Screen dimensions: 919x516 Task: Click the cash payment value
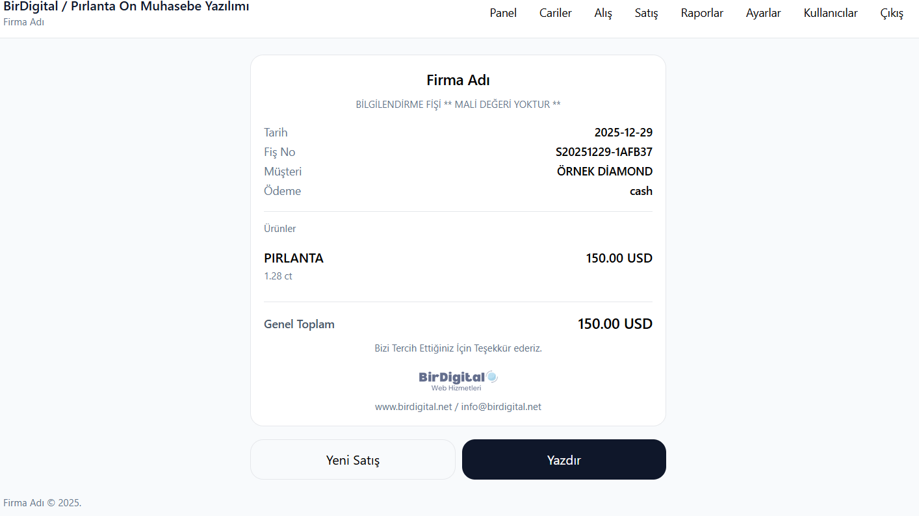pos(641,191)
